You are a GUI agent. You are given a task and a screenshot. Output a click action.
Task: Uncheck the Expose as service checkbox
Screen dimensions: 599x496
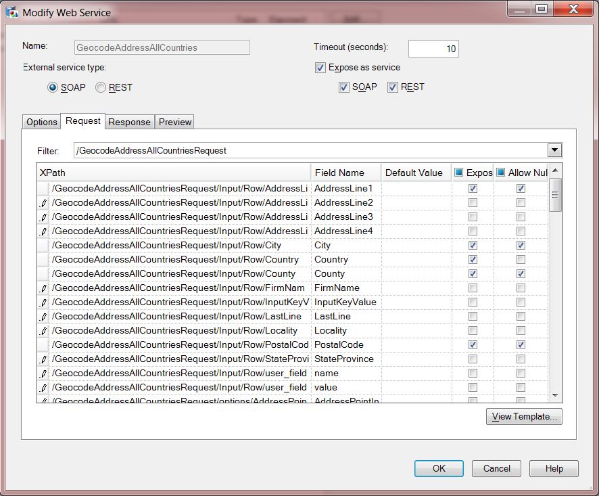click(x=320, y=68)
